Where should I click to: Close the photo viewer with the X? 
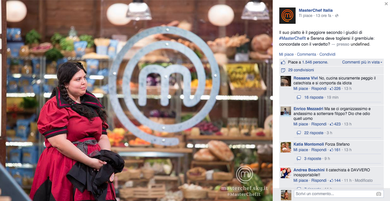[x=386, y=4]
